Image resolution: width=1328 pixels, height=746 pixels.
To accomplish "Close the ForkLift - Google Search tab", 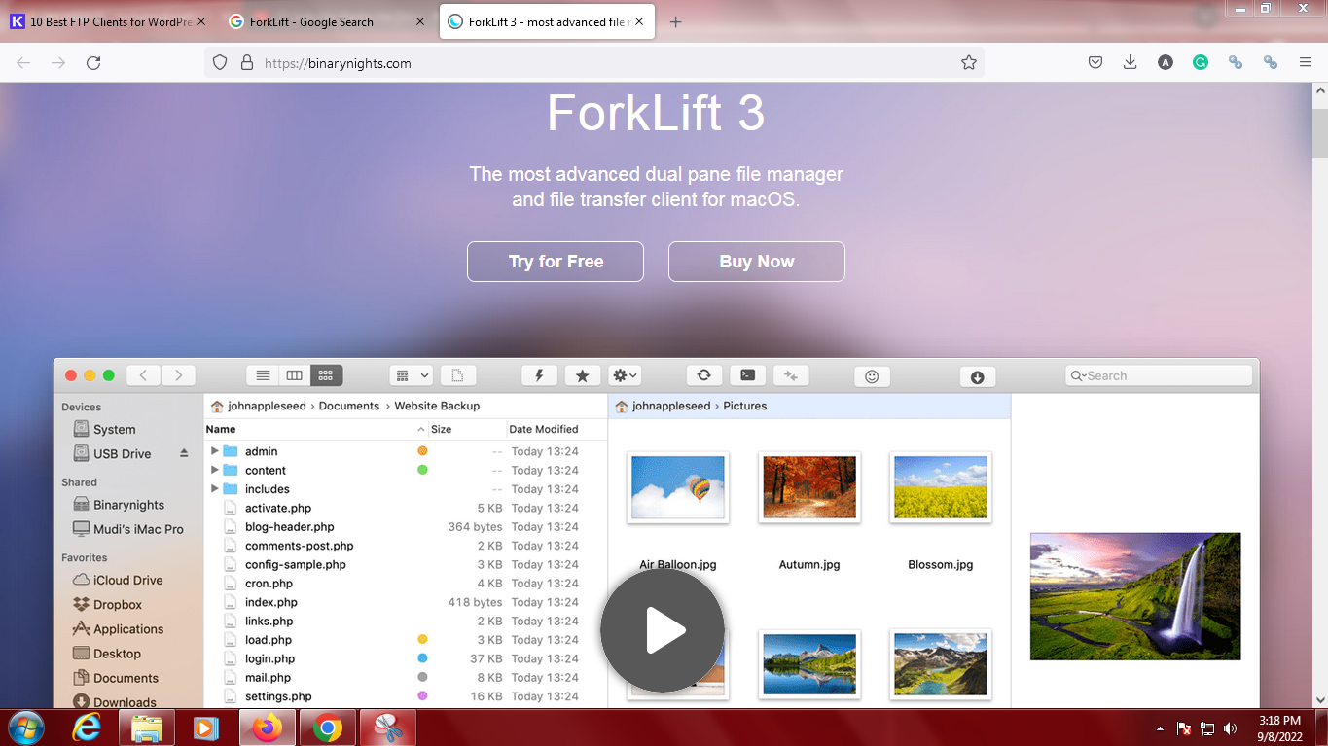I will click(420, 21).
